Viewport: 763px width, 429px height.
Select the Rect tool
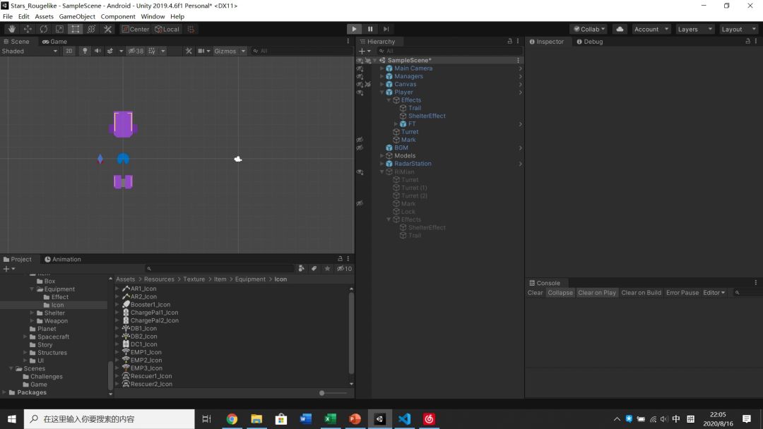click(x=76, y=29)
